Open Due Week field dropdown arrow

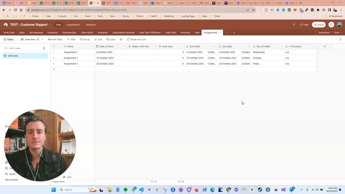pyautogui.click(x=215, y=46)
